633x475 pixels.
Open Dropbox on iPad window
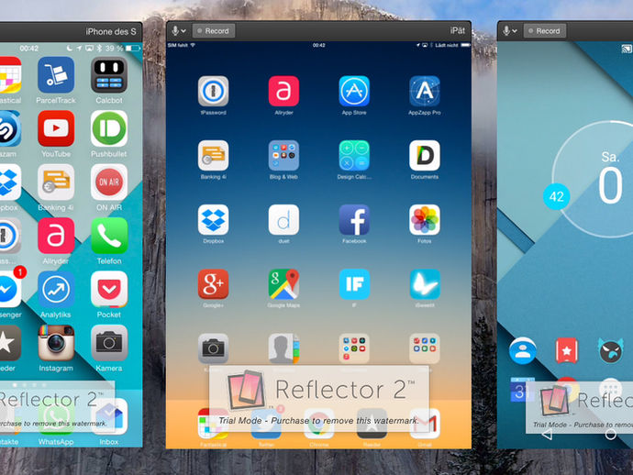tap(213, 220)
